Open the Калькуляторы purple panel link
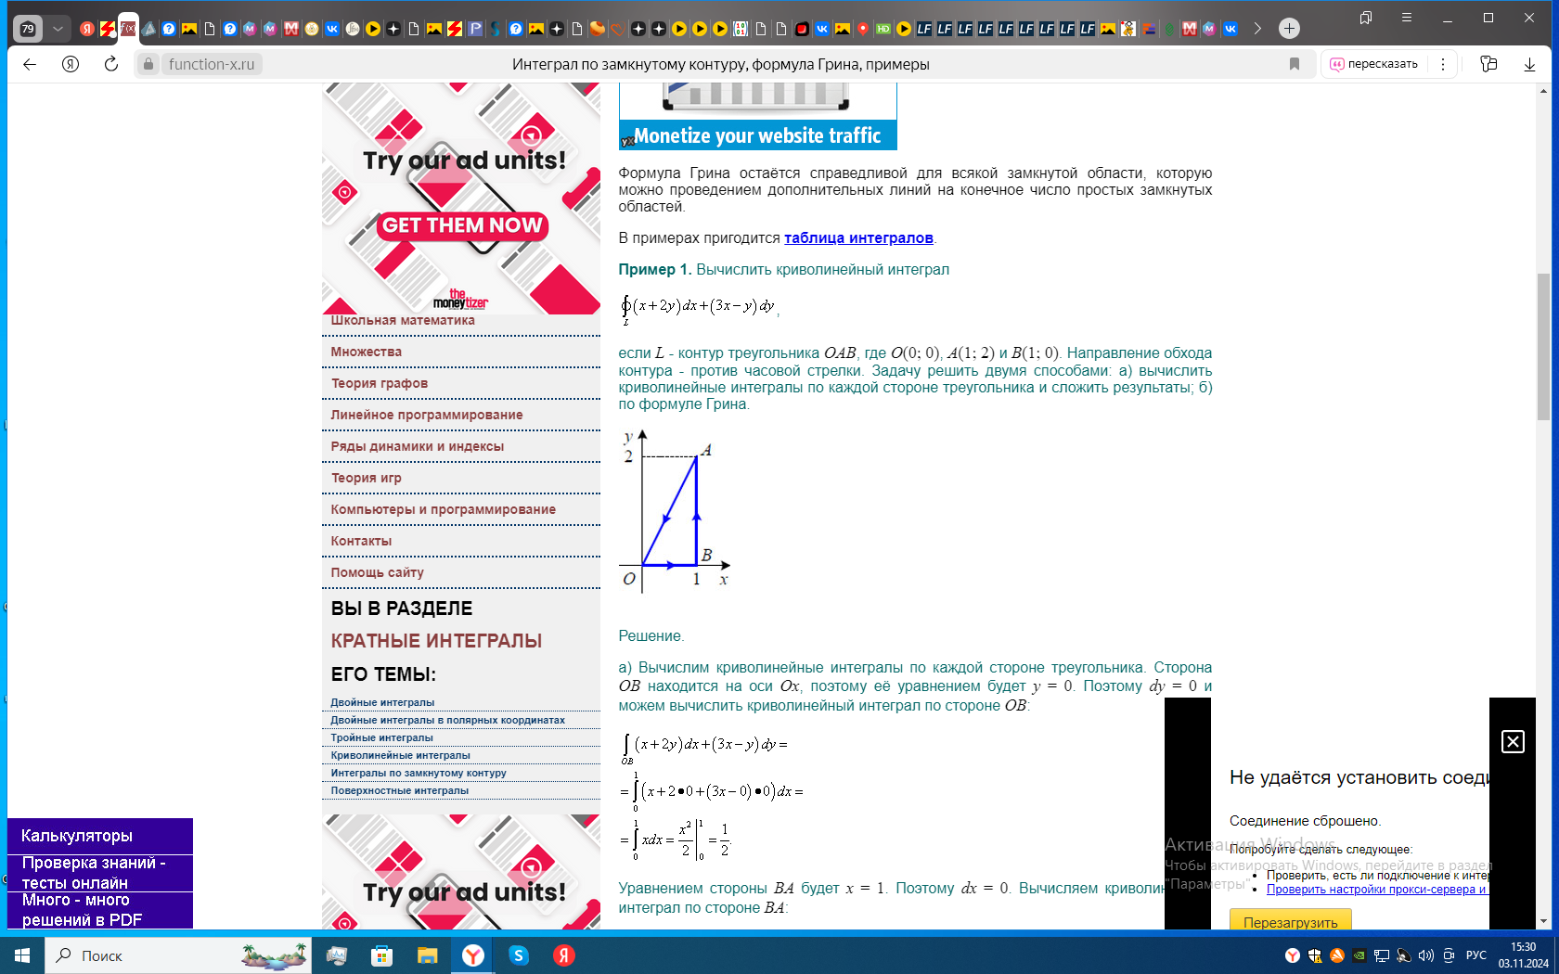The image size is (1559, 974). point(100,836)
